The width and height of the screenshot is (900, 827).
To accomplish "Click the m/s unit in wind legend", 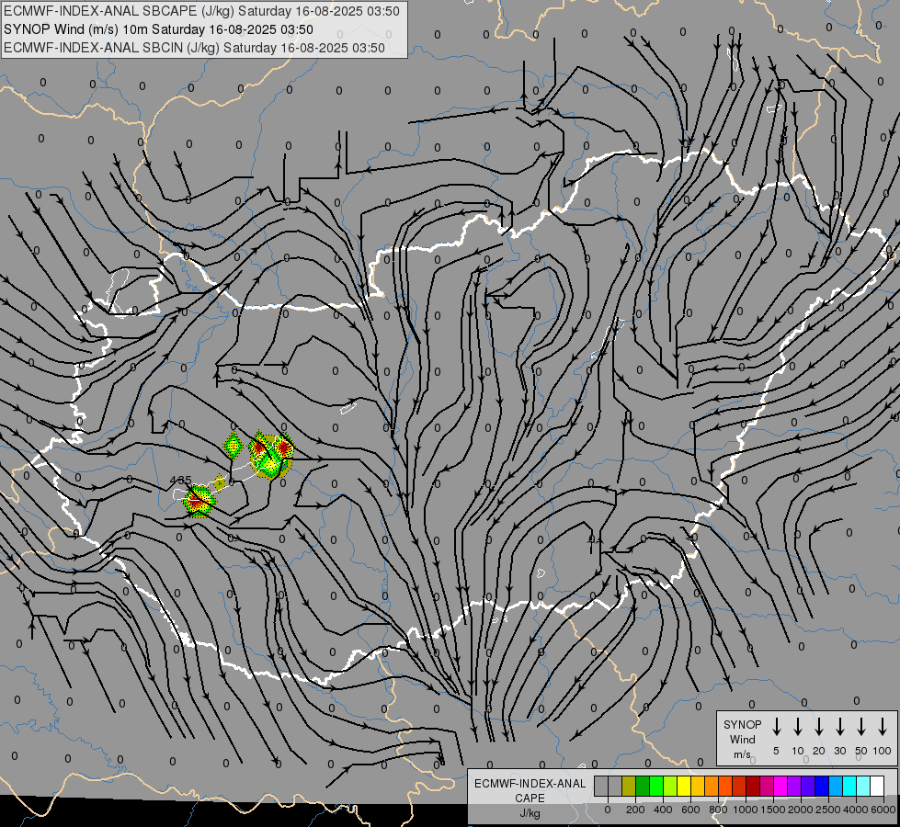I will pyautogui.click(x=742, y=754).
